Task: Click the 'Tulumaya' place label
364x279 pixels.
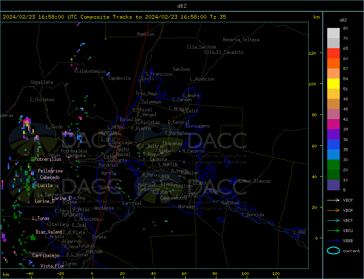Action: (151, 102)
